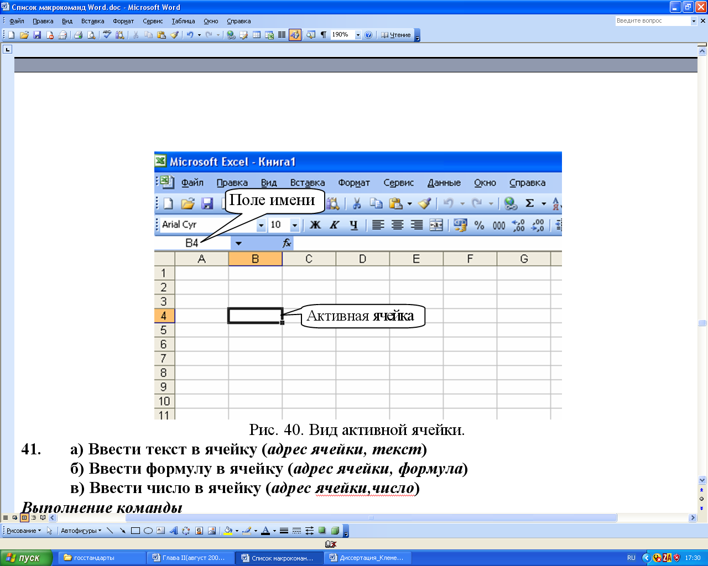Open Microsoft Word Help icon
708x566 pixels.
pos(368,35)
